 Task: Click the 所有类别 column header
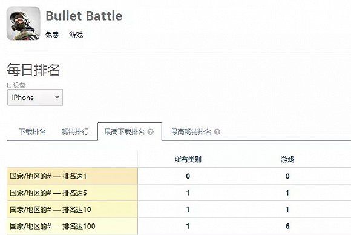pos(188,159)
